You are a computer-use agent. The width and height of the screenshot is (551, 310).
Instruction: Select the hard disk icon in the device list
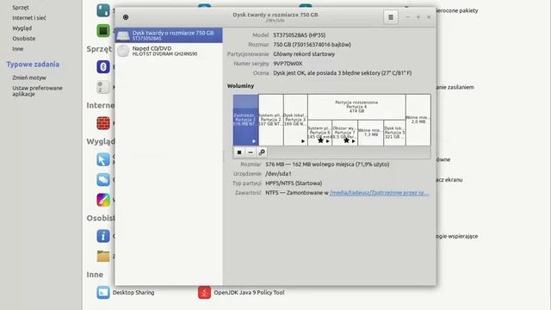123,35
